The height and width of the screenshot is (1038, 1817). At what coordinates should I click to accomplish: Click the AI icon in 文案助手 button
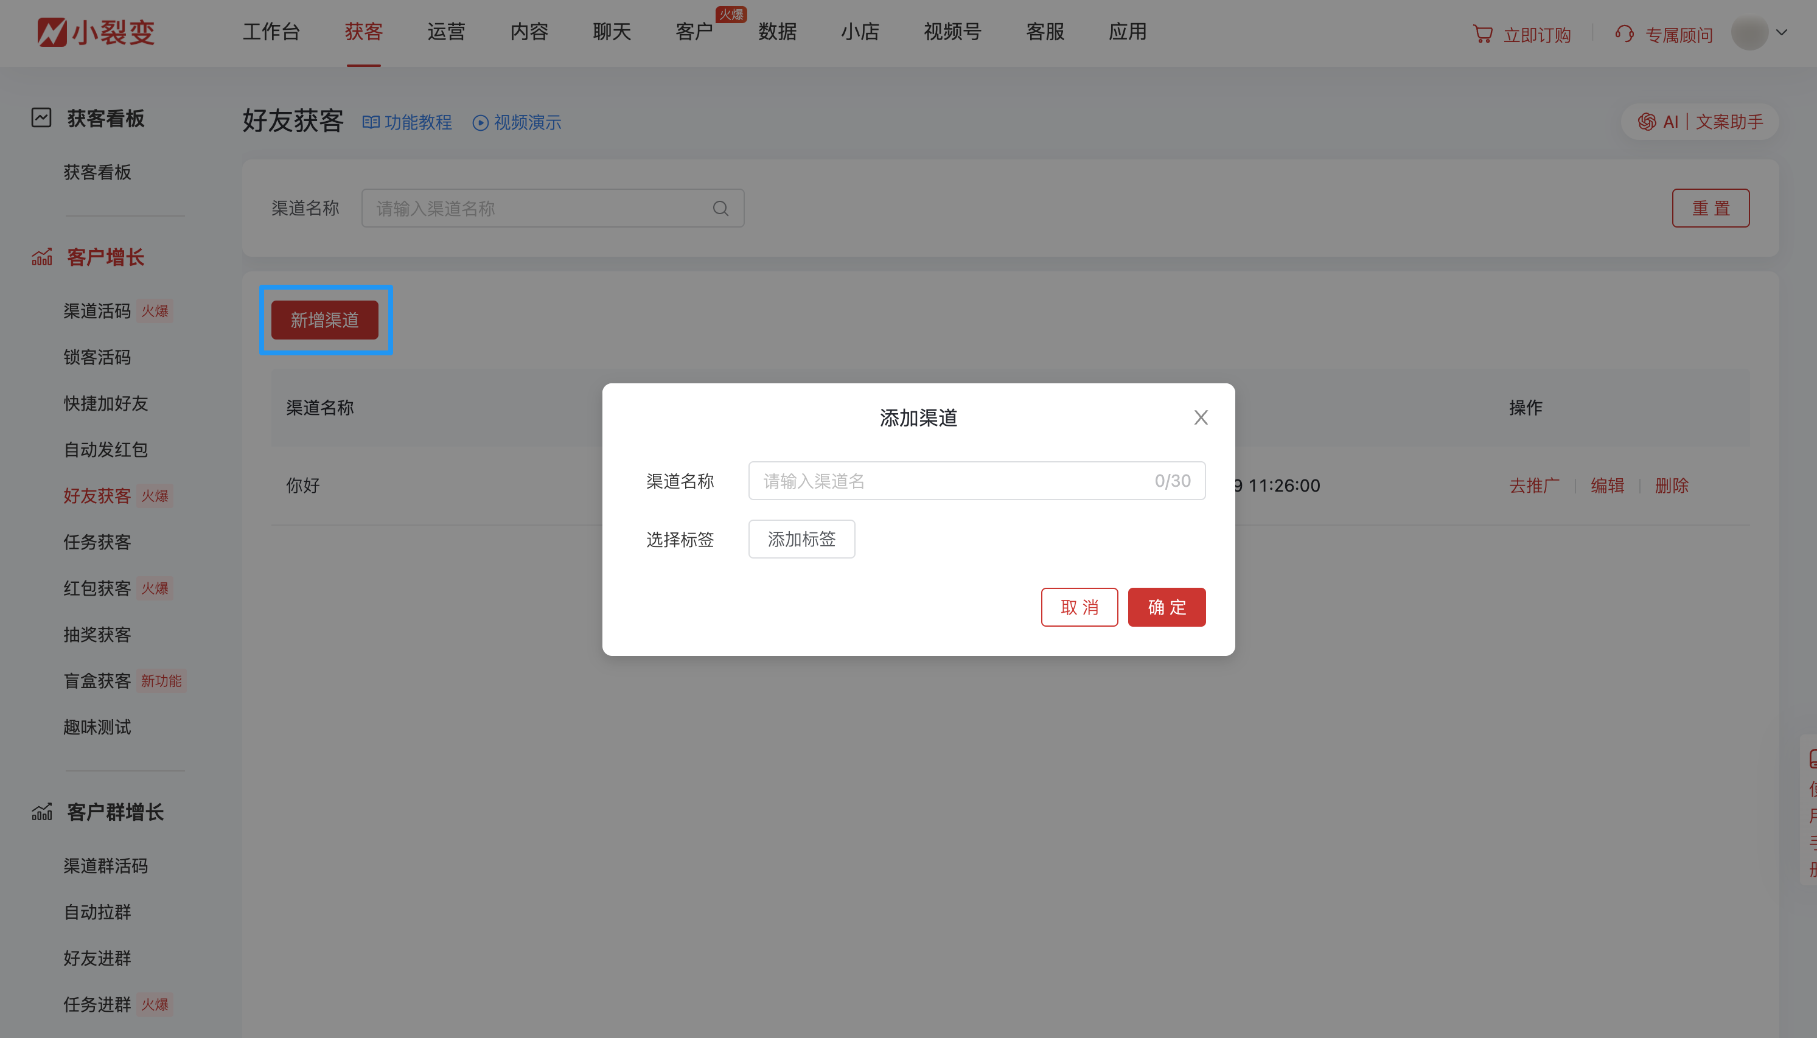[x=1647, y=121]
